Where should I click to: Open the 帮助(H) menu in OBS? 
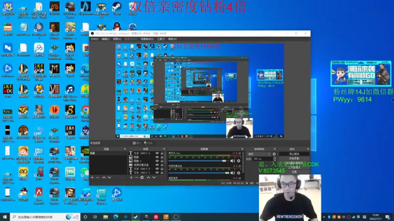172,39
